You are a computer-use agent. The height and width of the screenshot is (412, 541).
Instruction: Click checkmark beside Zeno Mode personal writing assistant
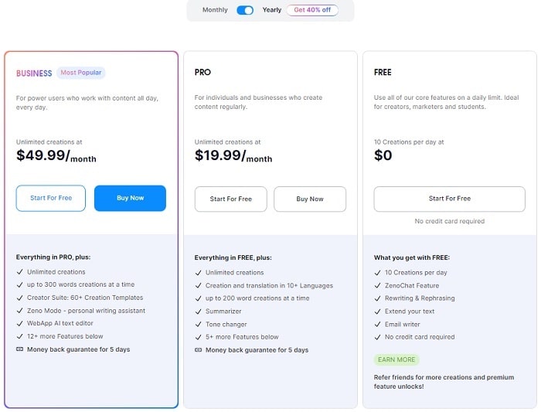click(20, 311)
